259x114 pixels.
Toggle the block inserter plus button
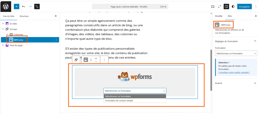(16, 7)
